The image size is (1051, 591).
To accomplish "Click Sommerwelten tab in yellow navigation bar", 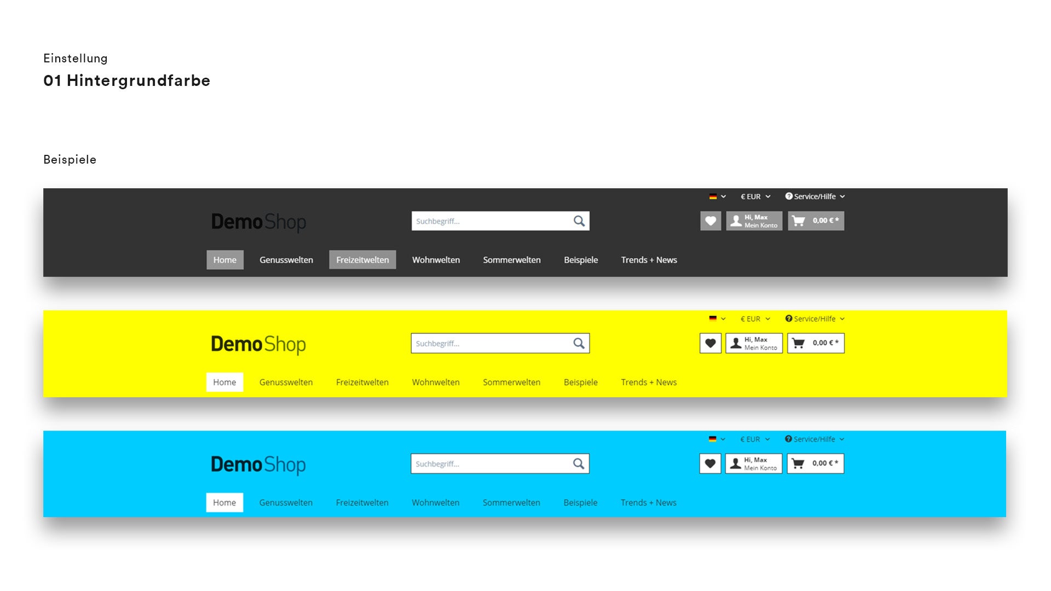I will click(x=512, y=382).
